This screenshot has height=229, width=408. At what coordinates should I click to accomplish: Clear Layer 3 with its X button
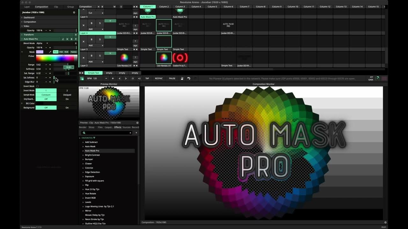(84, 41)
